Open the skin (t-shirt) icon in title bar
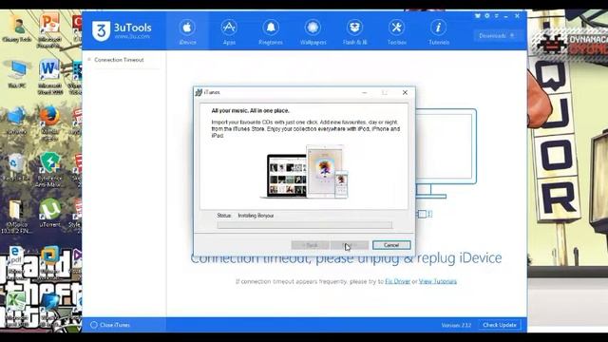Screen dimensions: 608x342 pos(478,16)
